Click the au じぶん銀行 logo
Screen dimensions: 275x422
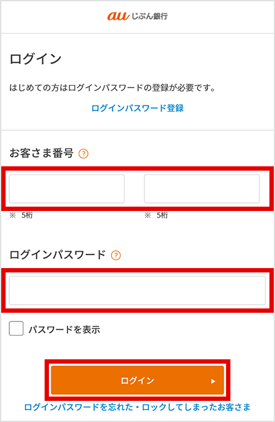[137, 16]
